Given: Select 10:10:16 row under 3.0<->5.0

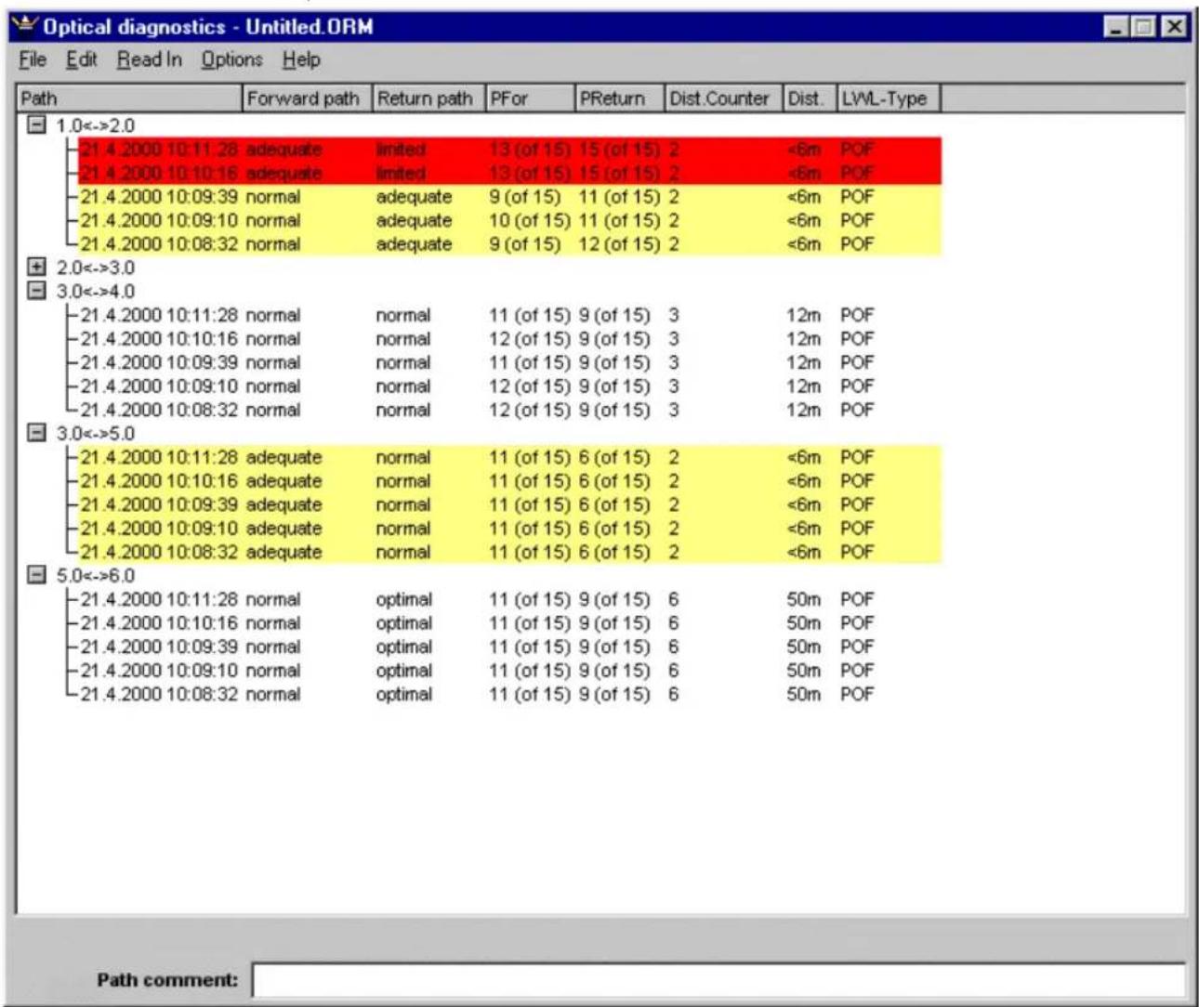Looking at the screenshot, I should point(509,480).
